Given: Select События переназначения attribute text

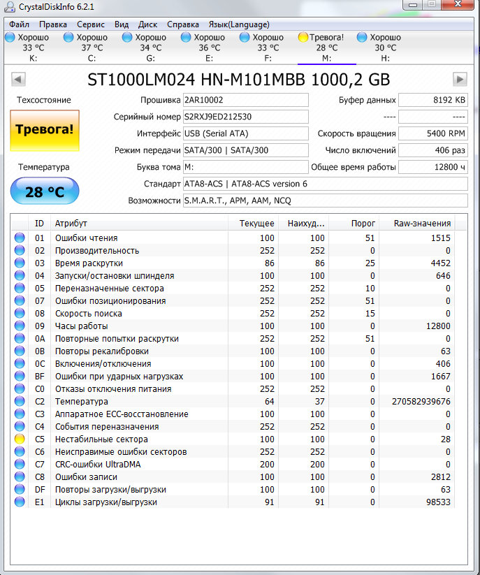Looking at the screenshot, I should pyautogui.click(x=107, y=426).
